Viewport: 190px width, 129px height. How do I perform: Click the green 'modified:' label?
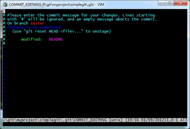click(31, 39)
